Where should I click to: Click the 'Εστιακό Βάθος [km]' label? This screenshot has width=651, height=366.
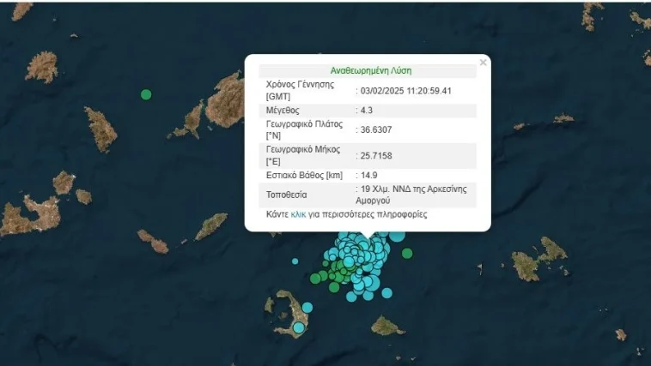305,176
